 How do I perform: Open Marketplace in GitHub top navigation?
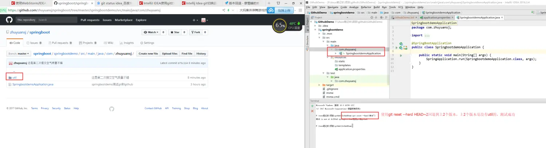pyautogui.click(x=124, y=20)
